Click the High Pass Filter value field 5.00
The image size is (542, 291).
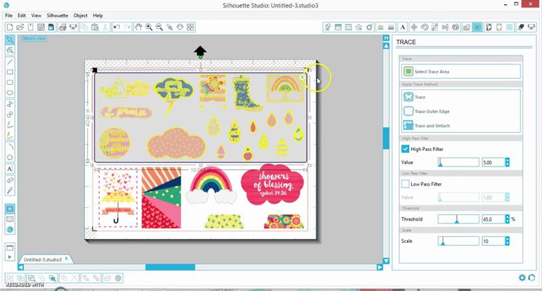(x=493, y=162)
